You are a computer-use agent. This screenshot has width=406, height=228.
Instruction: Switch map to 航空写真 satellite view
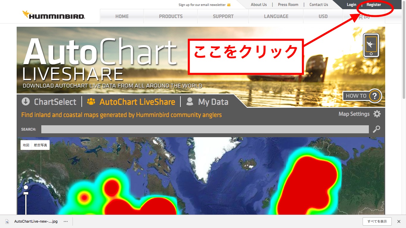pyautogui.click(x=41, y=145)
